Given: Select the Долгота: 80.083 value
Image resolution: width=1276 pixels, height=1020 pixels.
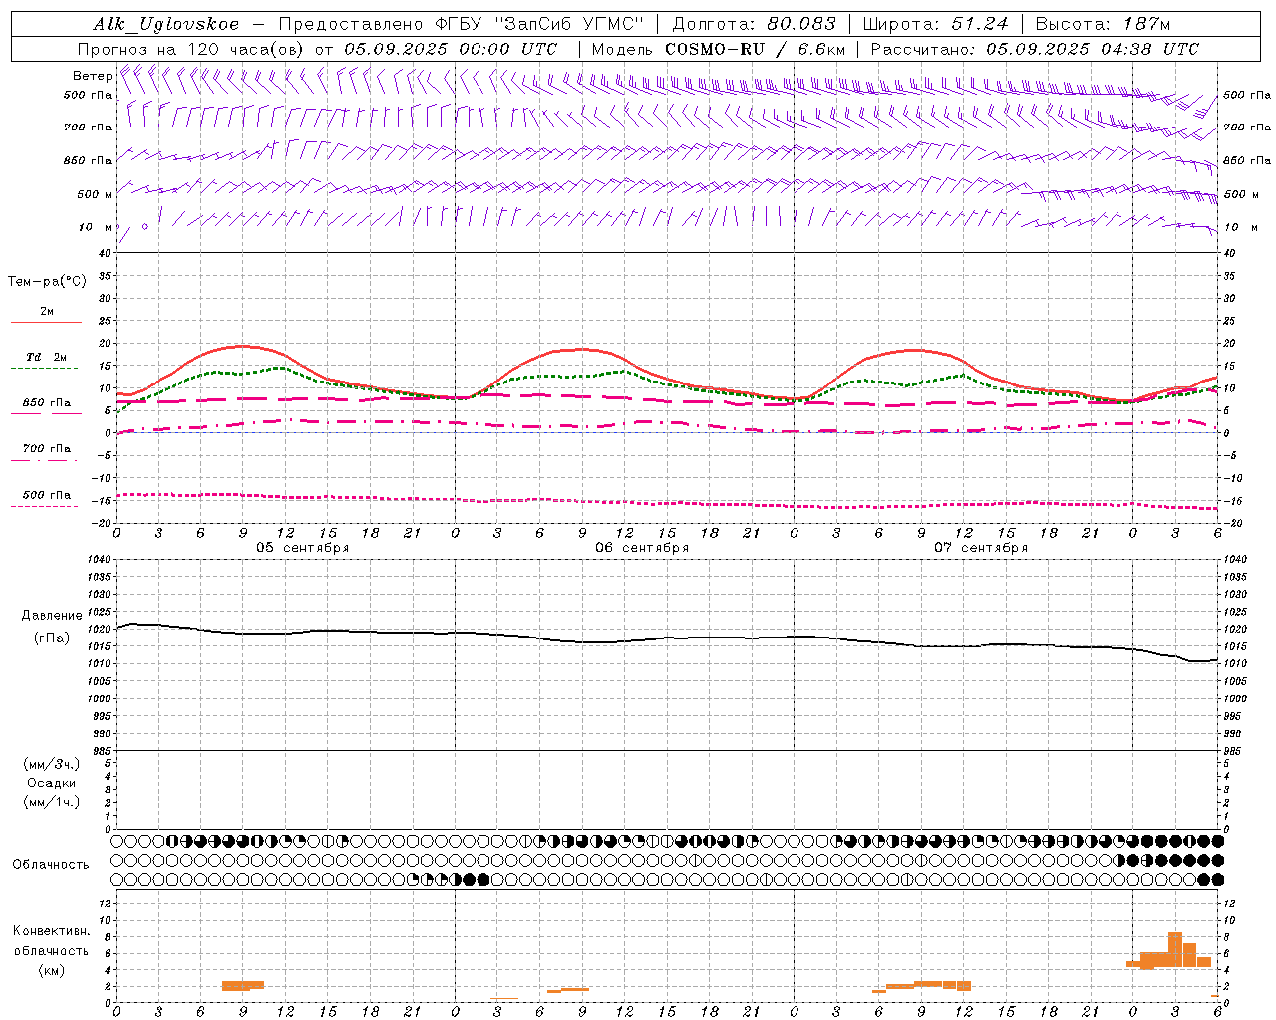Looking at the screenshot, I should [754, 24].
